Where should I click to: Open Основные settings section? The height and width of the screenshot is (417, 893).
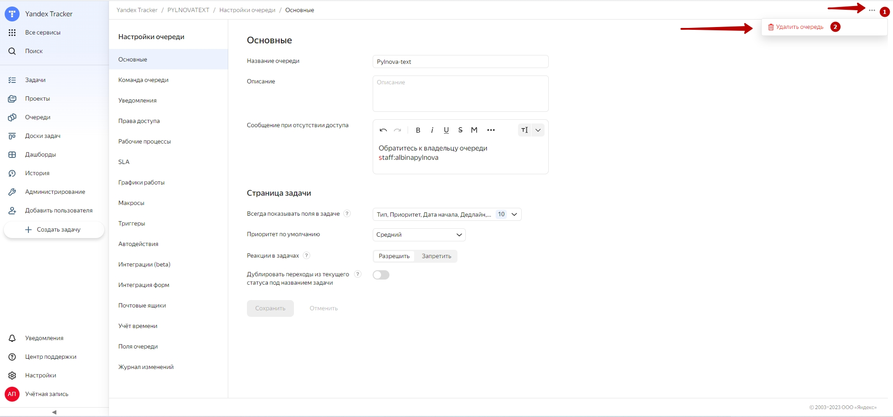pyautogui.click(x=169, y=60)
